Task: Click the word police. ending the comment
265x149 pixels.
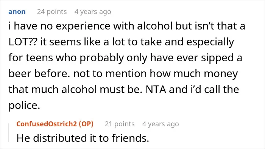Action: [x=24, y=106]
